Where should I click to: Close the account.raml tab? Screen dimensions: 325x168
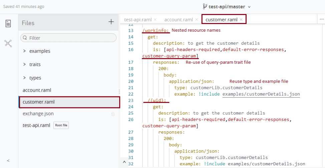[x=197, y=20]
